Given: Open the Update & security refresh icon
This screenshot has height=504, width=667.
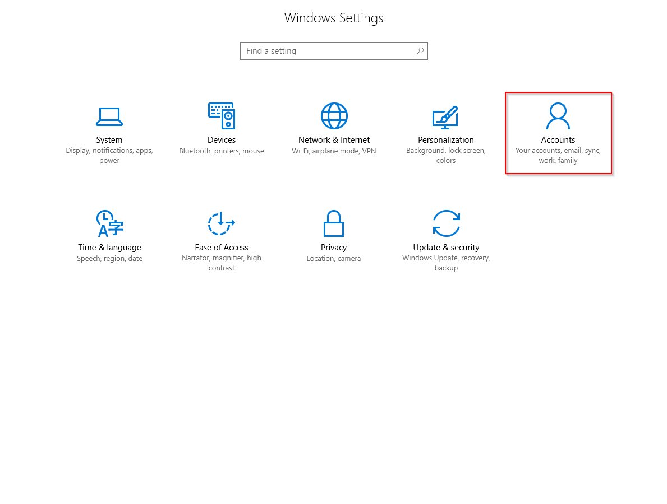Looking at the screenshot, I should coord(446,223).
